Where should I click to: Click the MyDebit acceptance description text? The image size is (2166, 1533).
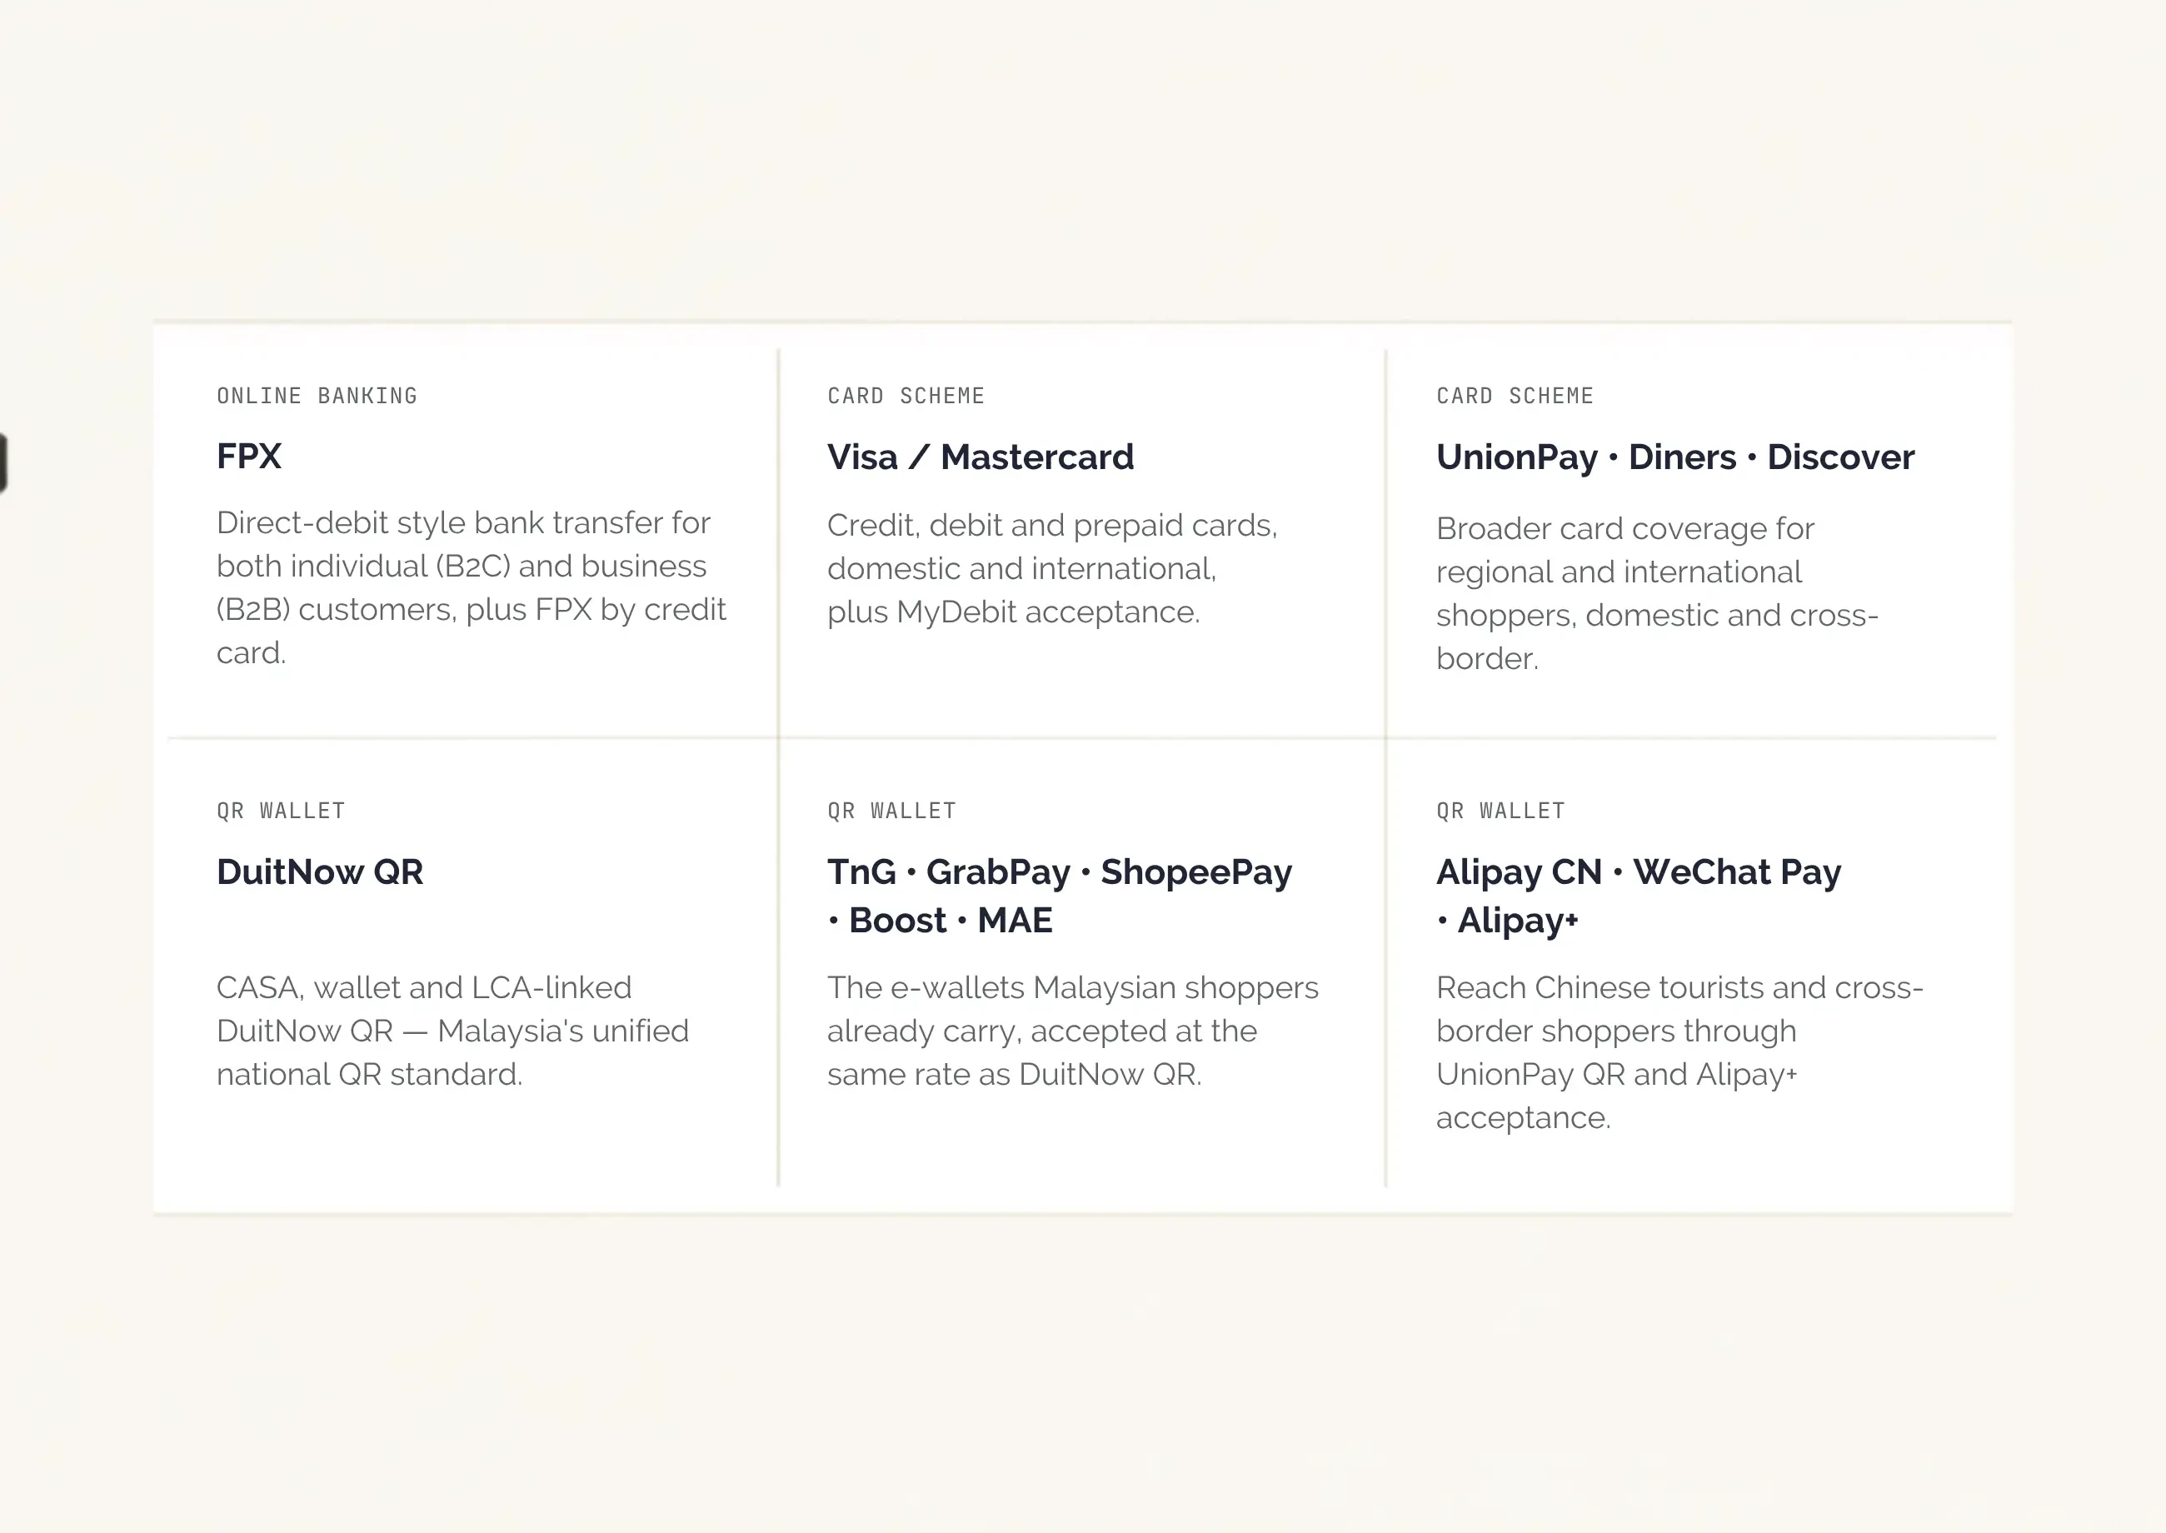(x=1052, y=568)
